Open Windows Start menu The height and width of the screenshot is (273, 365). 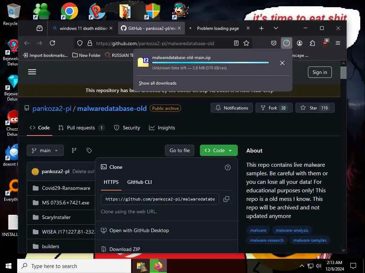pyautogui.click(x=9, y=266)
